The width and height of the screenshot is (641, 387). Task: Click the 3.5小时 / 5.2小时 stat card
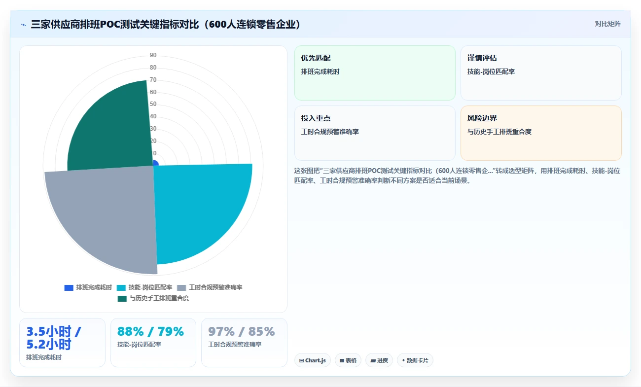pyautogui.click(x=62, y=343)
